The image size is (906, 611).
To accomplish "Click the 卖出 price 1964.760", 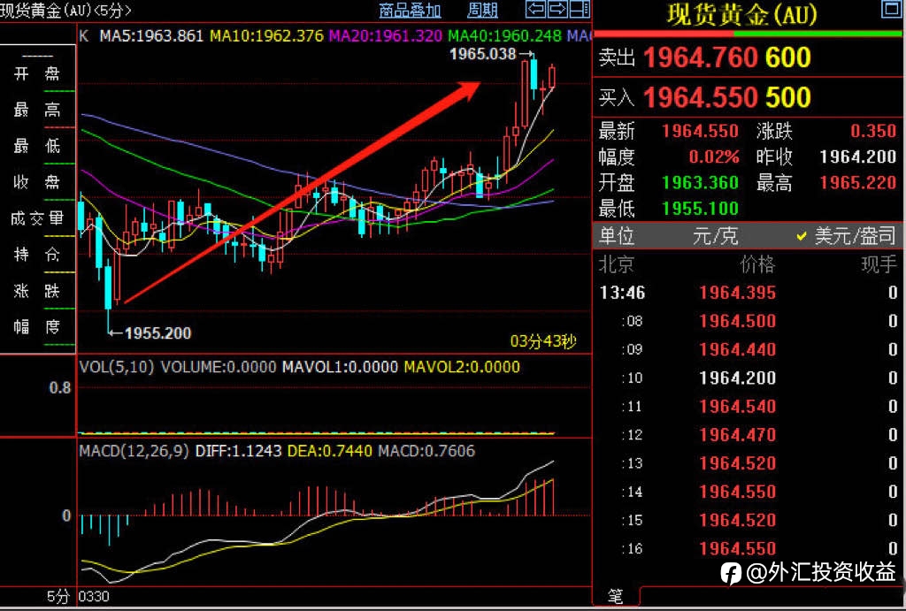I will [700, 57].
